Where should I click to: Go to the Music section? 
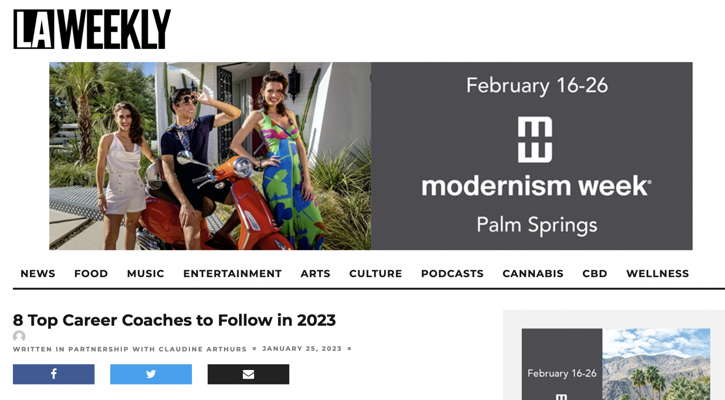pos(145,274)
